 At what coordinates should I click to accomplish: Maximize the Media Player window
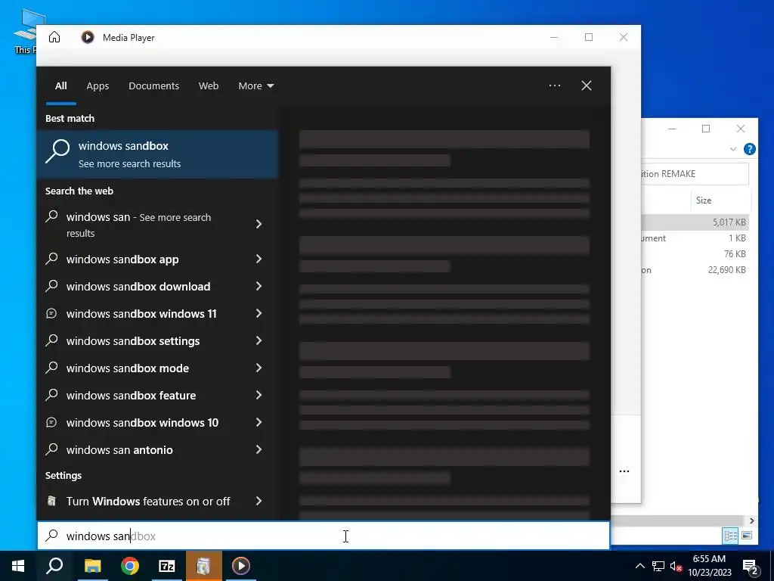coord(589,37)
